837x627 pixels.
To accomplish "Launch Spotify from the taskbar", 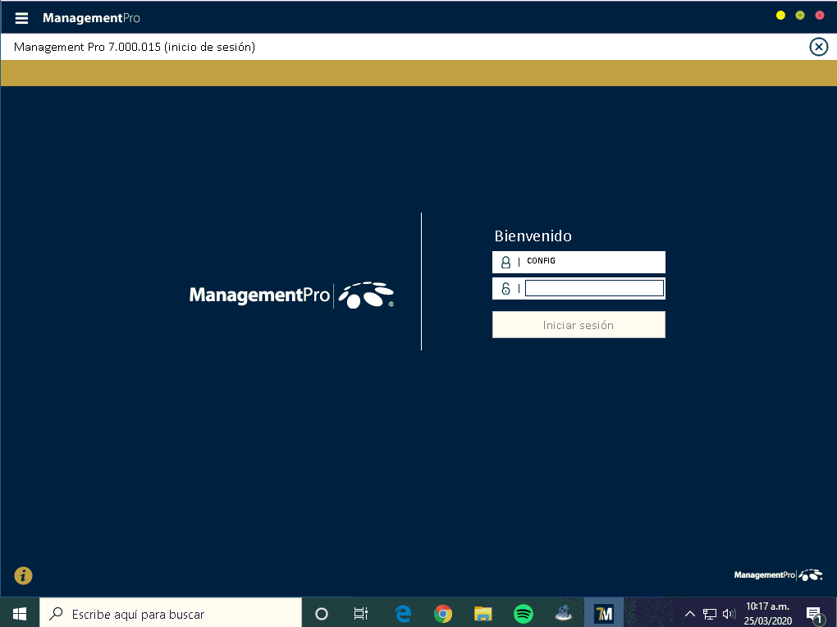I will click(x=524, y=613).
